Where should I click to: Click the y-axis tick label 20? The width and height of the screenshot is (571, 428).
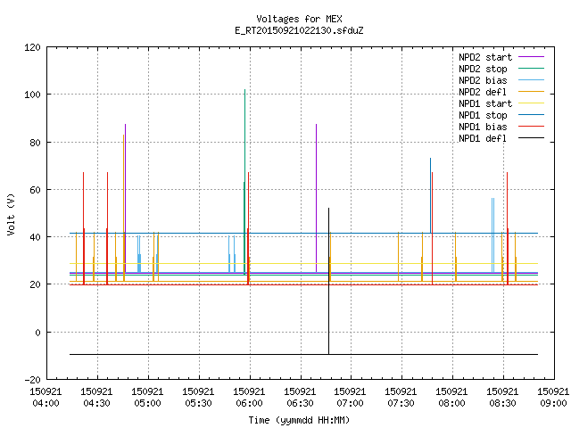pyautogui.click(x=35, y=284)
